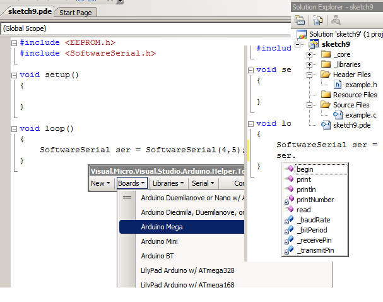This screenshot has width=383, height=302.
Task: Open the Serial dropdown menu
Action: tap(203, 183)
